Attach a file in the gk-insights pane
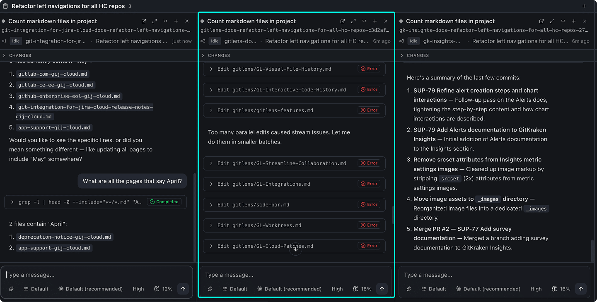Image resolution: width=597 pixels, height=302 pixels. (409, 289)
